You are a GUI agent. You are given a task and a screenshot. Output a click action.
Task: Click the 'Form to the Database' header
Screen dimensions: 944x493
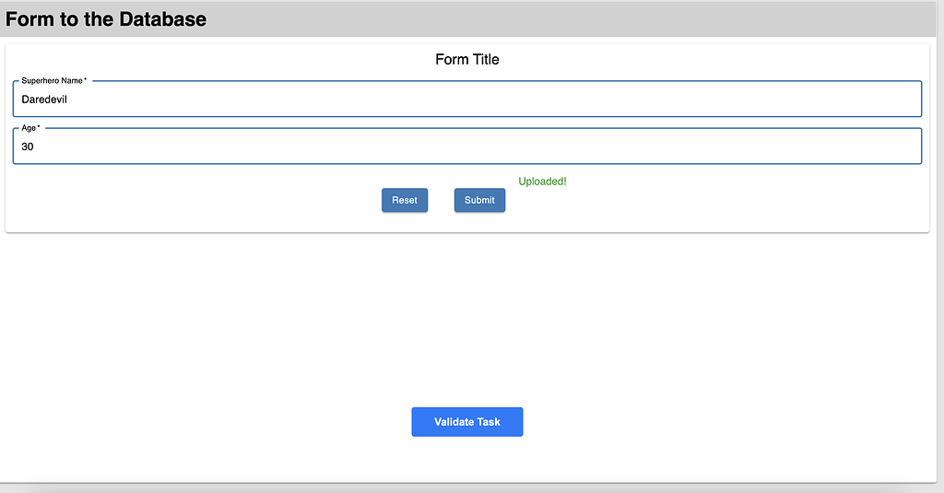[x=106, y=18]
